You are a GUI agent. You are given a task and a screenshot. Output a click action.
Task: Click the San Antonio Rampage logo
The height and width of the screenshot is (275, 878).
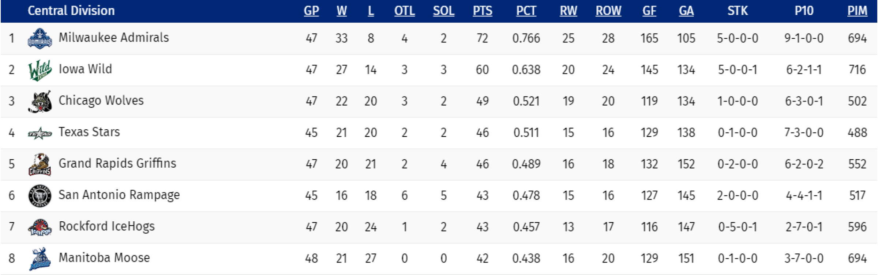40,196
